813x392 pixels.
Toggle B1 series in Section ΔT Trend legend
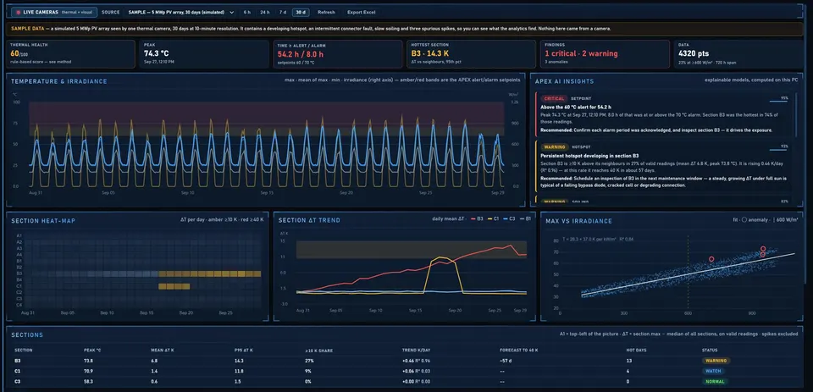click(525, 220)
